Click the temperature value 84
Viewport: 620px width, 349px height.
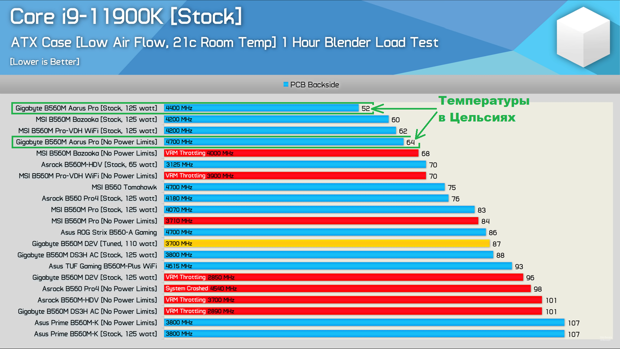[x=486, y=221]
